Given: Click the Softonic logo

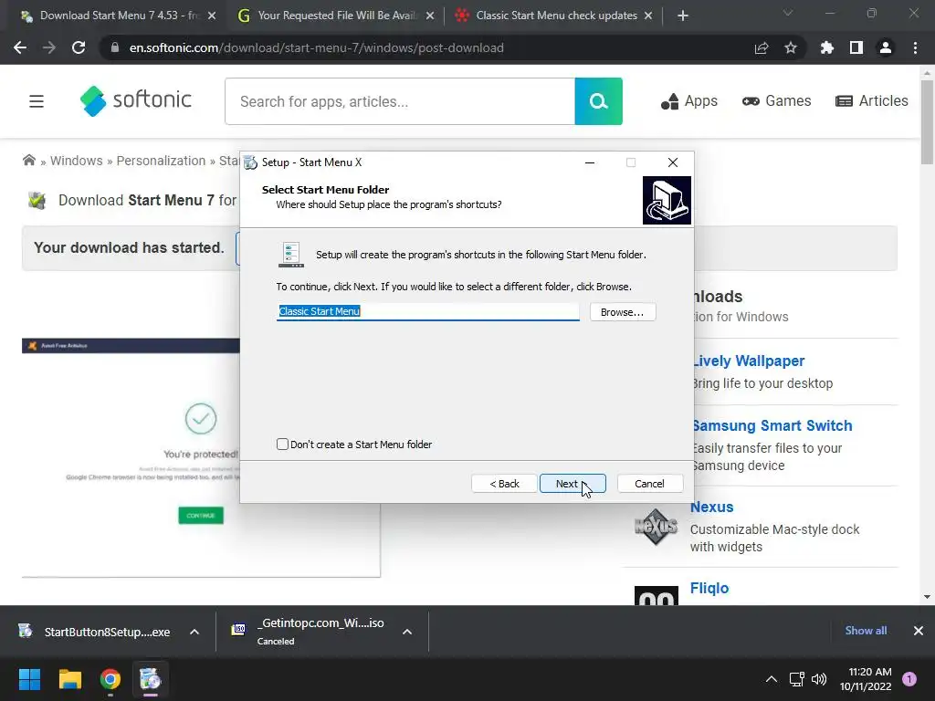Looking at the screenshot, I should [136, 100].
